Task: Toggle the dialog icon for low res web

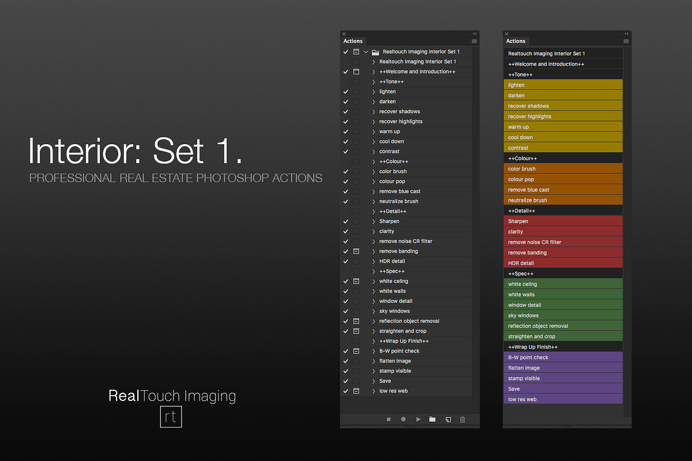Action: click(356, 391)
